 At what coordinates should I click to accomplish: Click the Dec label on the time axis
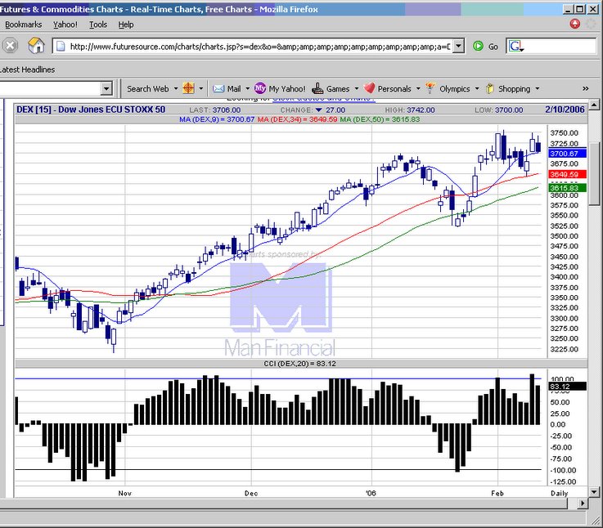coord(251,493)
